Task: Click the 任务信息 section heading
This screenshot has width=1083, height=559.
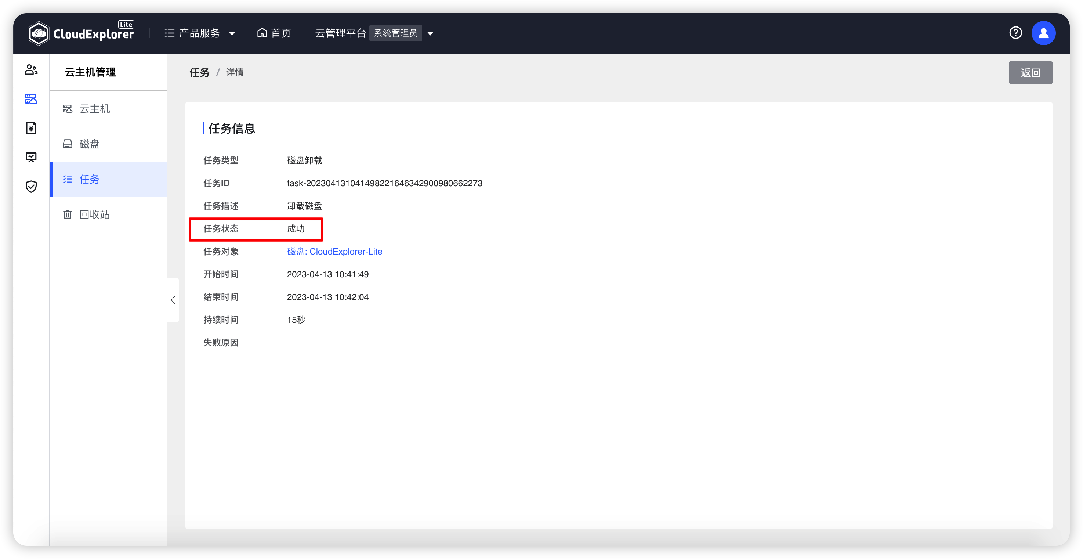Action: click(231, 128)
